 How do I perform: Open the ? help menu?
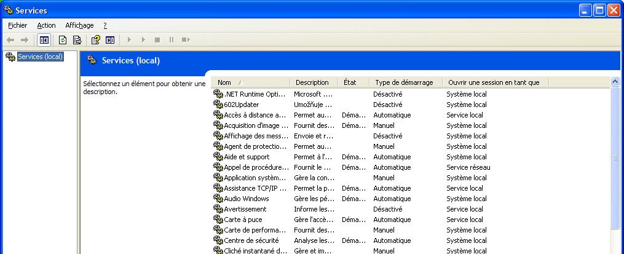tap(105, 25)
